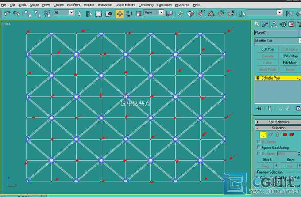This screenshot has height=197, width=301.
Task: Open the reactor menu
Action: click(89, 5)
